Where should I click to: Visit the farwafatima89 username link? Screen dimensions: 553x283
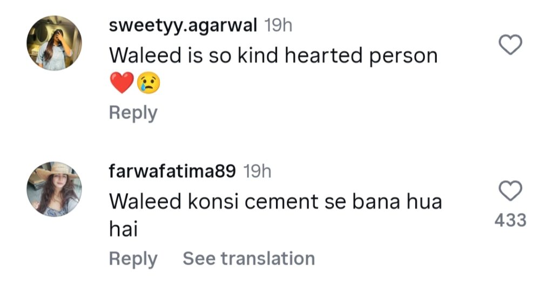172,171
